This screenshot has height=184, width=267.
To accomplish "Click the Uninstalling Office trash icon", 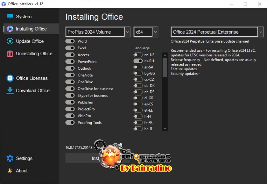I will pos(10,53).
